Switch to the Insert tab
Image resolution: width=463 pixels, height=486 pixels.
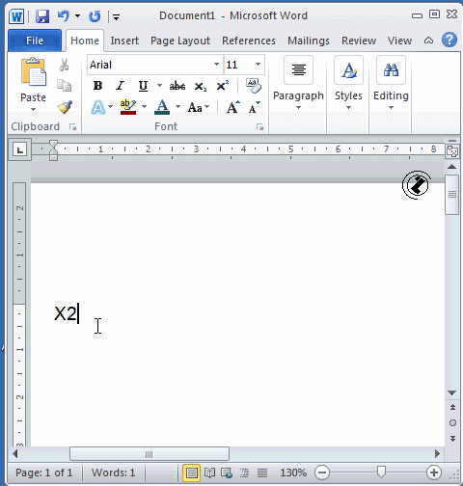click(124, 40)
